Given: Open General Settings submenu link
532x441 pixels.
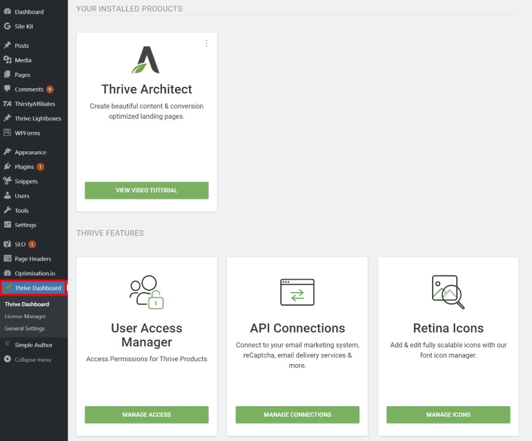Looking at the screenshot, I should (x=25, y=329).
